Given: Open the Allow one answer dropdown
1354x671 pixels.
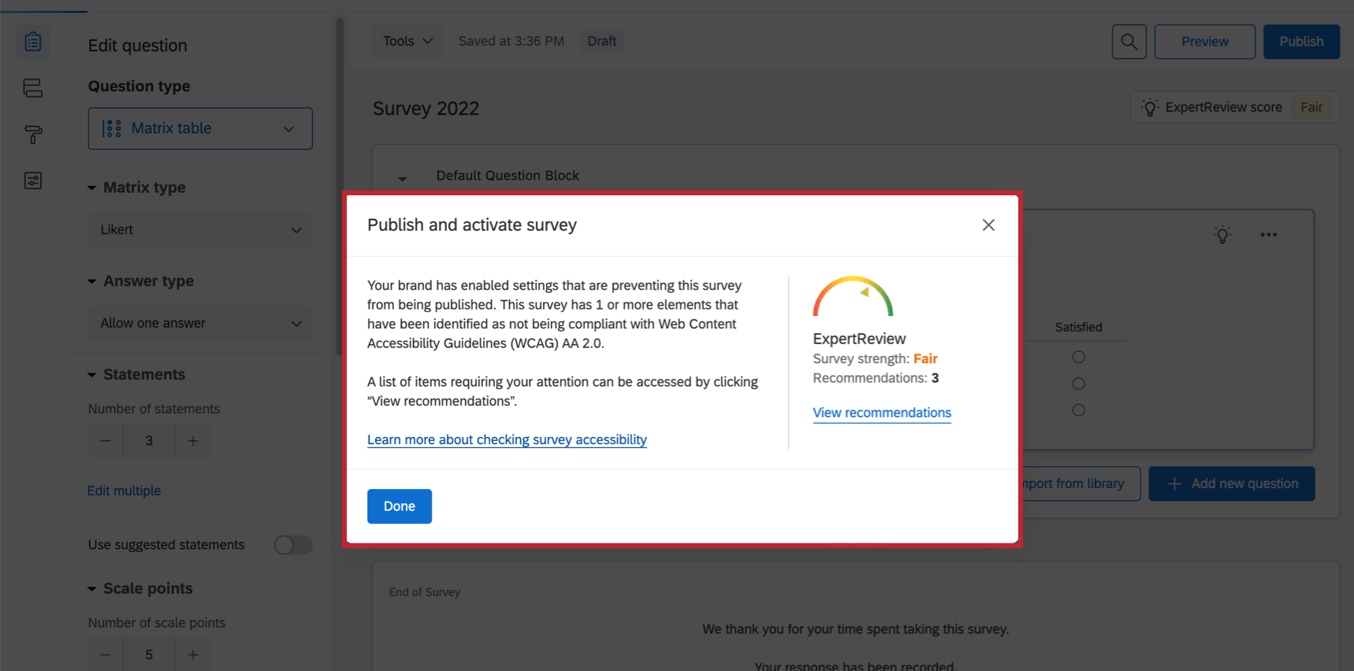Looking at the screenshot, I should (x=200, y=324).
